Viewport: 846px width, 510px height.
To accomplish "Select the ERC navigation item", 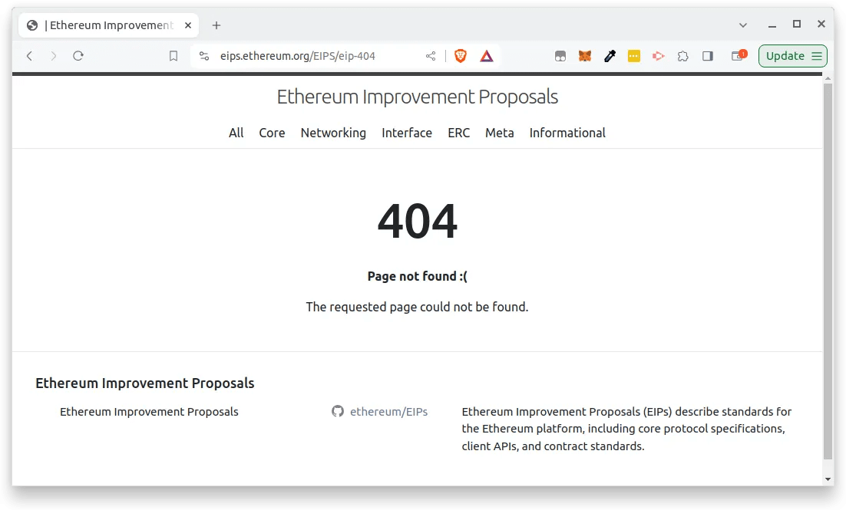I will tap(458, 133).
